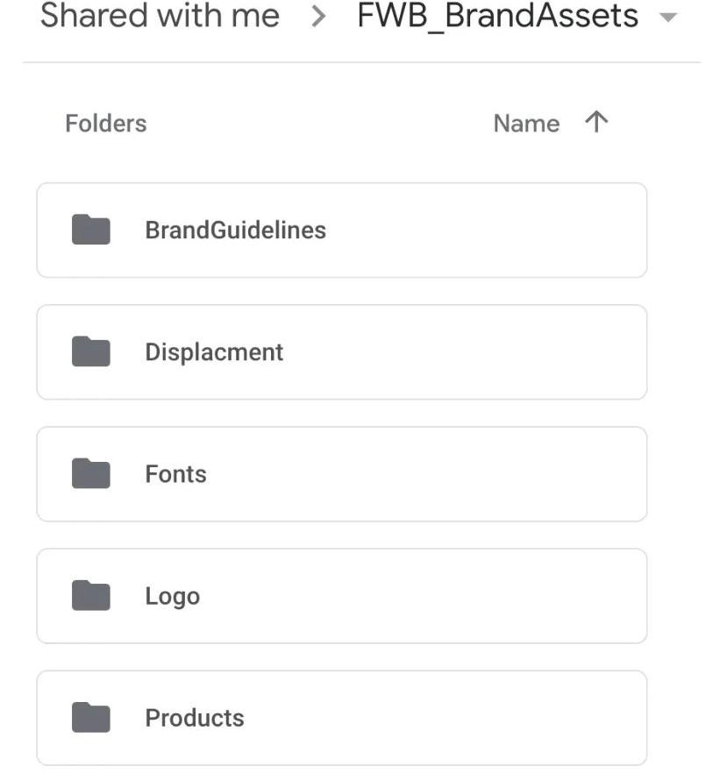Reverse sort direction with the up arrow
720x773 pixels.
596,123
